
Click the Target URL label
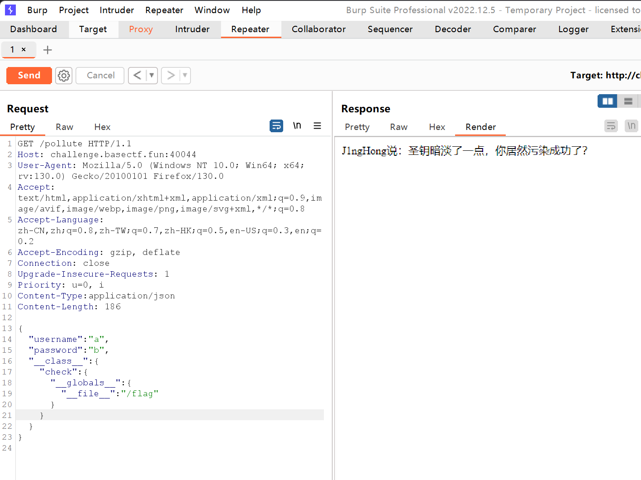(605, 75)
